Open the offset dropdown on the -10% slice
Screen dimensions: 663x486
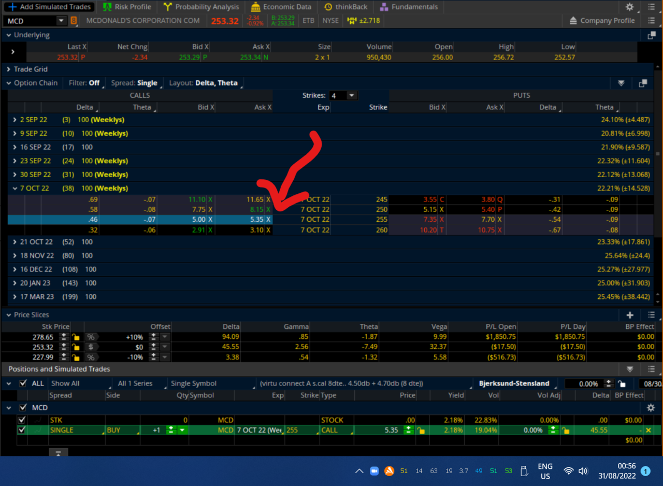tap(165, 357)
